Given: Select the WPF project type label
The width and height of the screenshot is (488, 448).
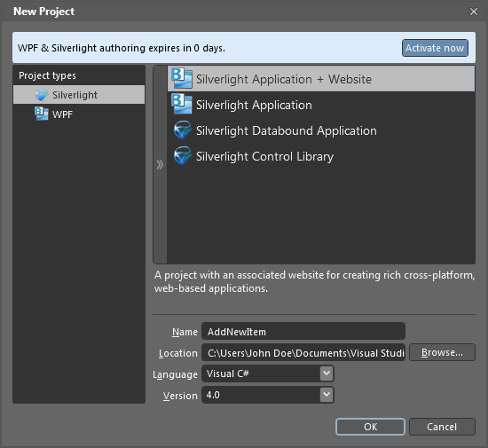Looking at the screenshot, I should pos(62,114).
